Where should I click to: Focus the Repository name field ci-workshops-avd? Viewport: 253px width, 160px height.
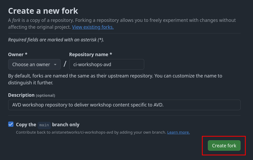[106, 64]
